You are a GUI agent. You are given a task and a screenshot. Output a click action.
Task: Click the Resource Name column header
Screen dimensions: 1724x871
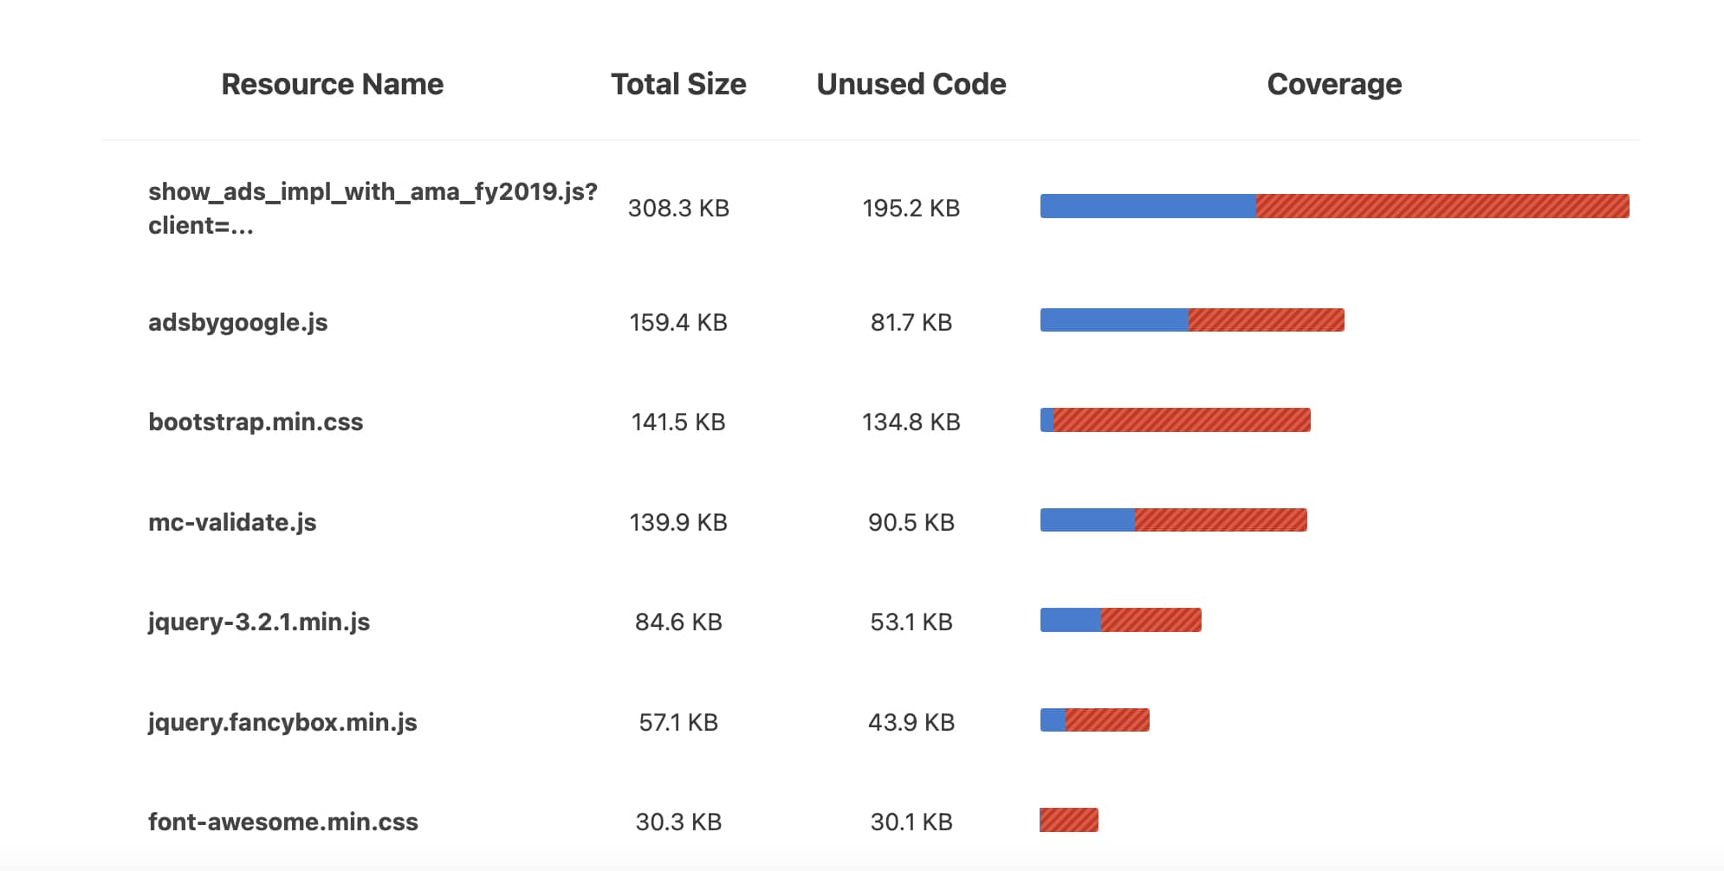[332, 84]
